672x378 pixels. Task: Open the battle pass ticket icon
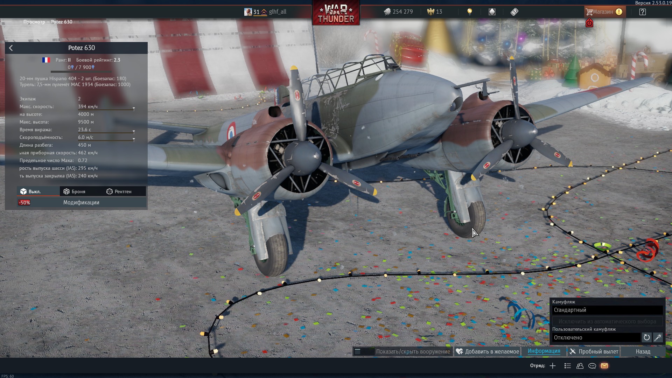pyautogui.click(x=514, y=12)
